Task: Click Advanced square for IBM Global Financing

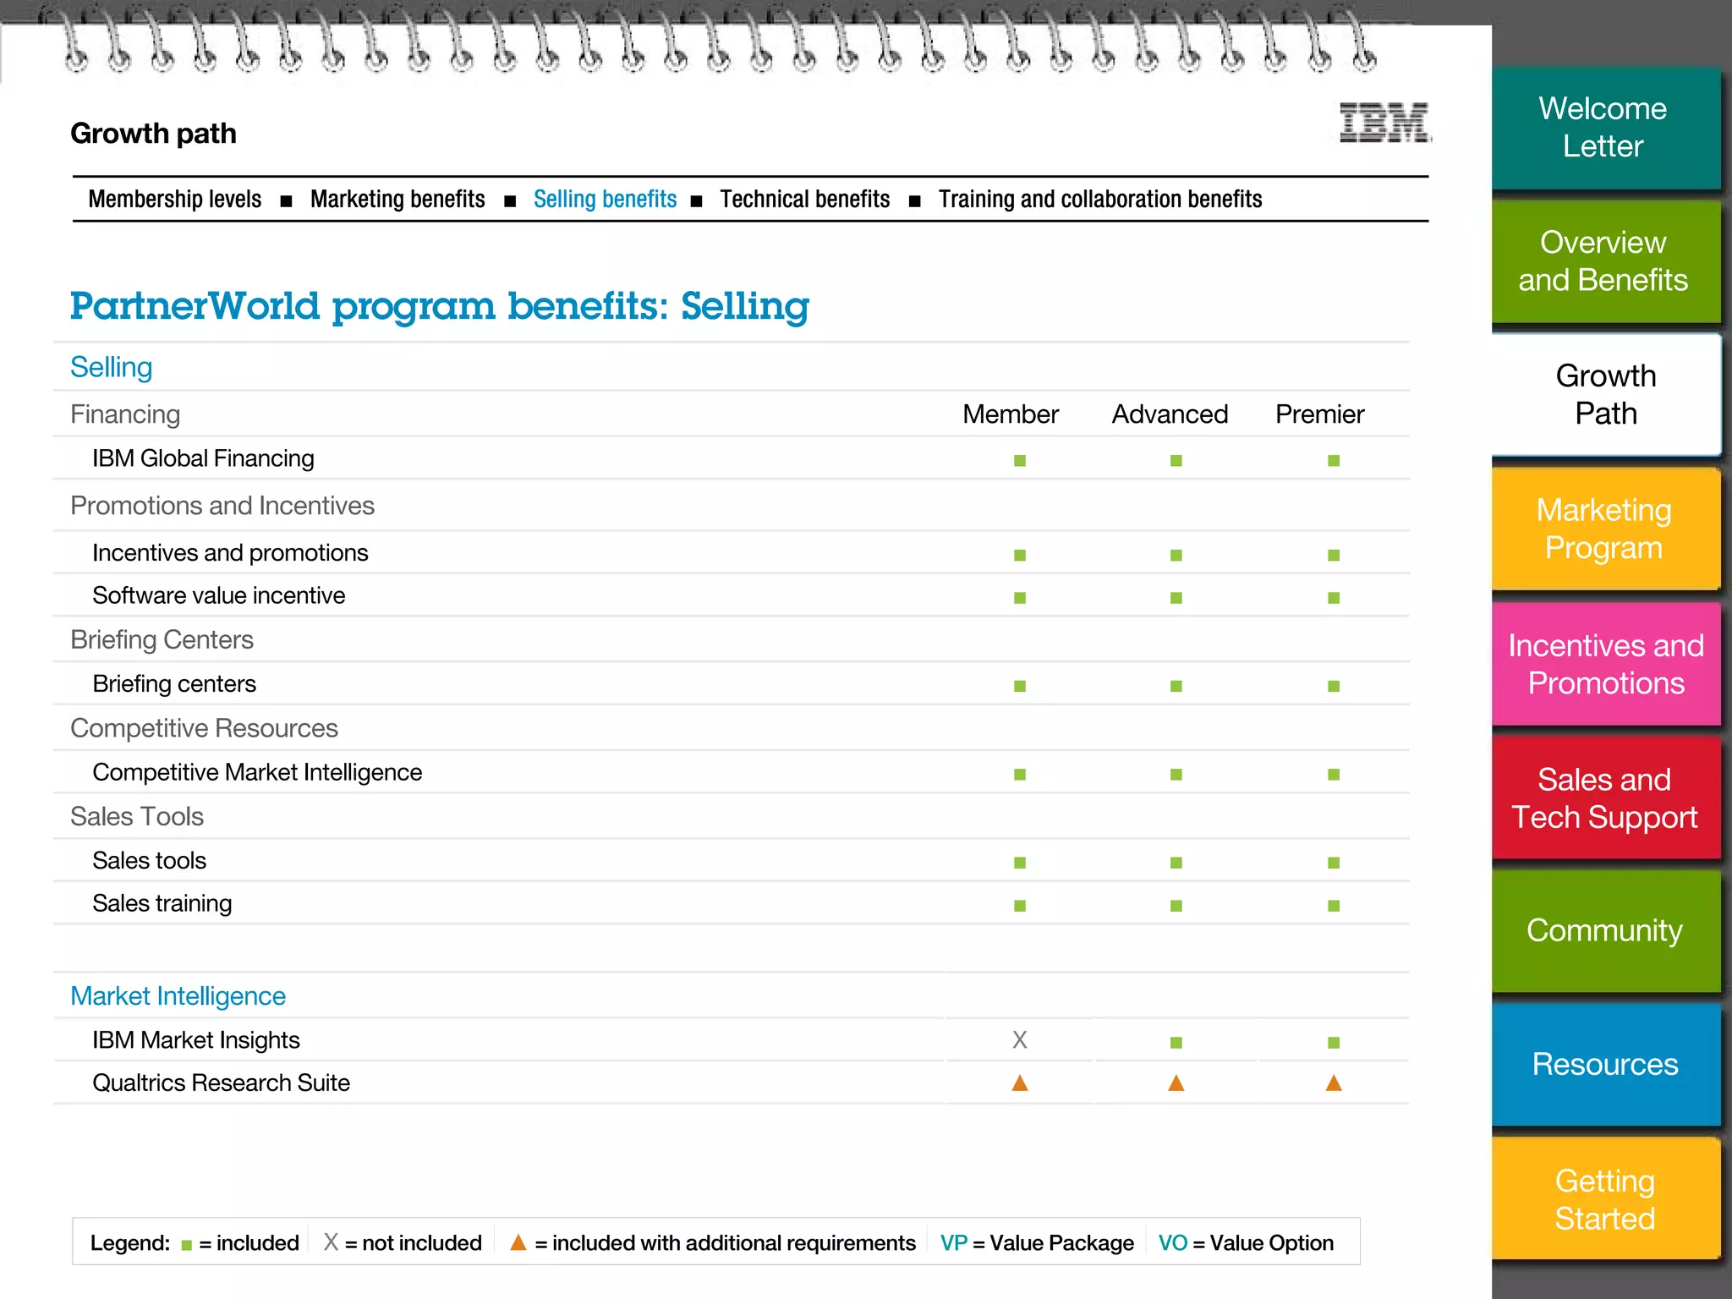Action: (1176, 461)
